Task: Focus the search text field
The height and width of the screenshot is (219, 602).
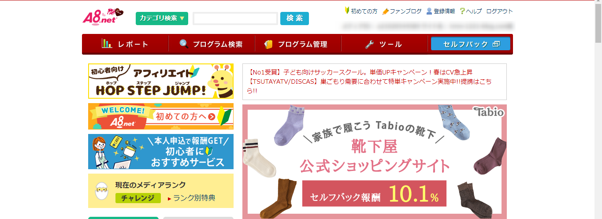Action: point(235,19)
